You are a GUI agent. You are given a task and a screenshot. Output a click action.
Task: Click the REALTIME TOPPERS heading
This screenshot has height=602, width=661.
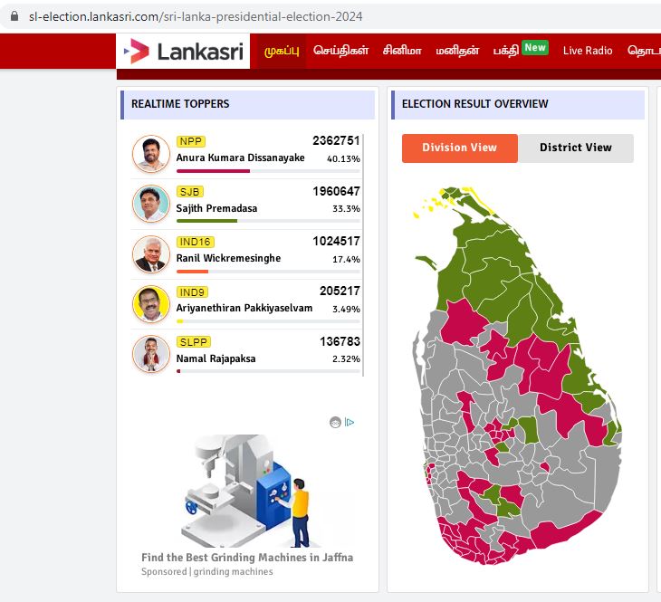tap(180, 104)
